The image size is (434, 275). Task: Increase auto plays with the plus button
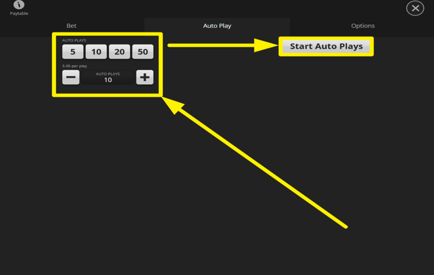[145, 77]
